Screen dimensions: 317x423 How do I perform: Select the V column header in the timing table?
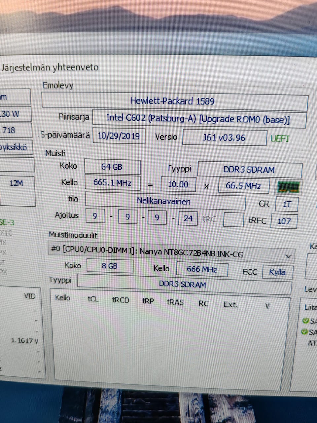click(x=267, y=306)
